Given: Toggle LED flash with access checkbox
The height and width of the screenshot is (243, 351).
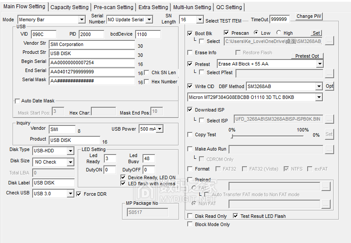Looking at the screenshot, I should pos(123,184).
